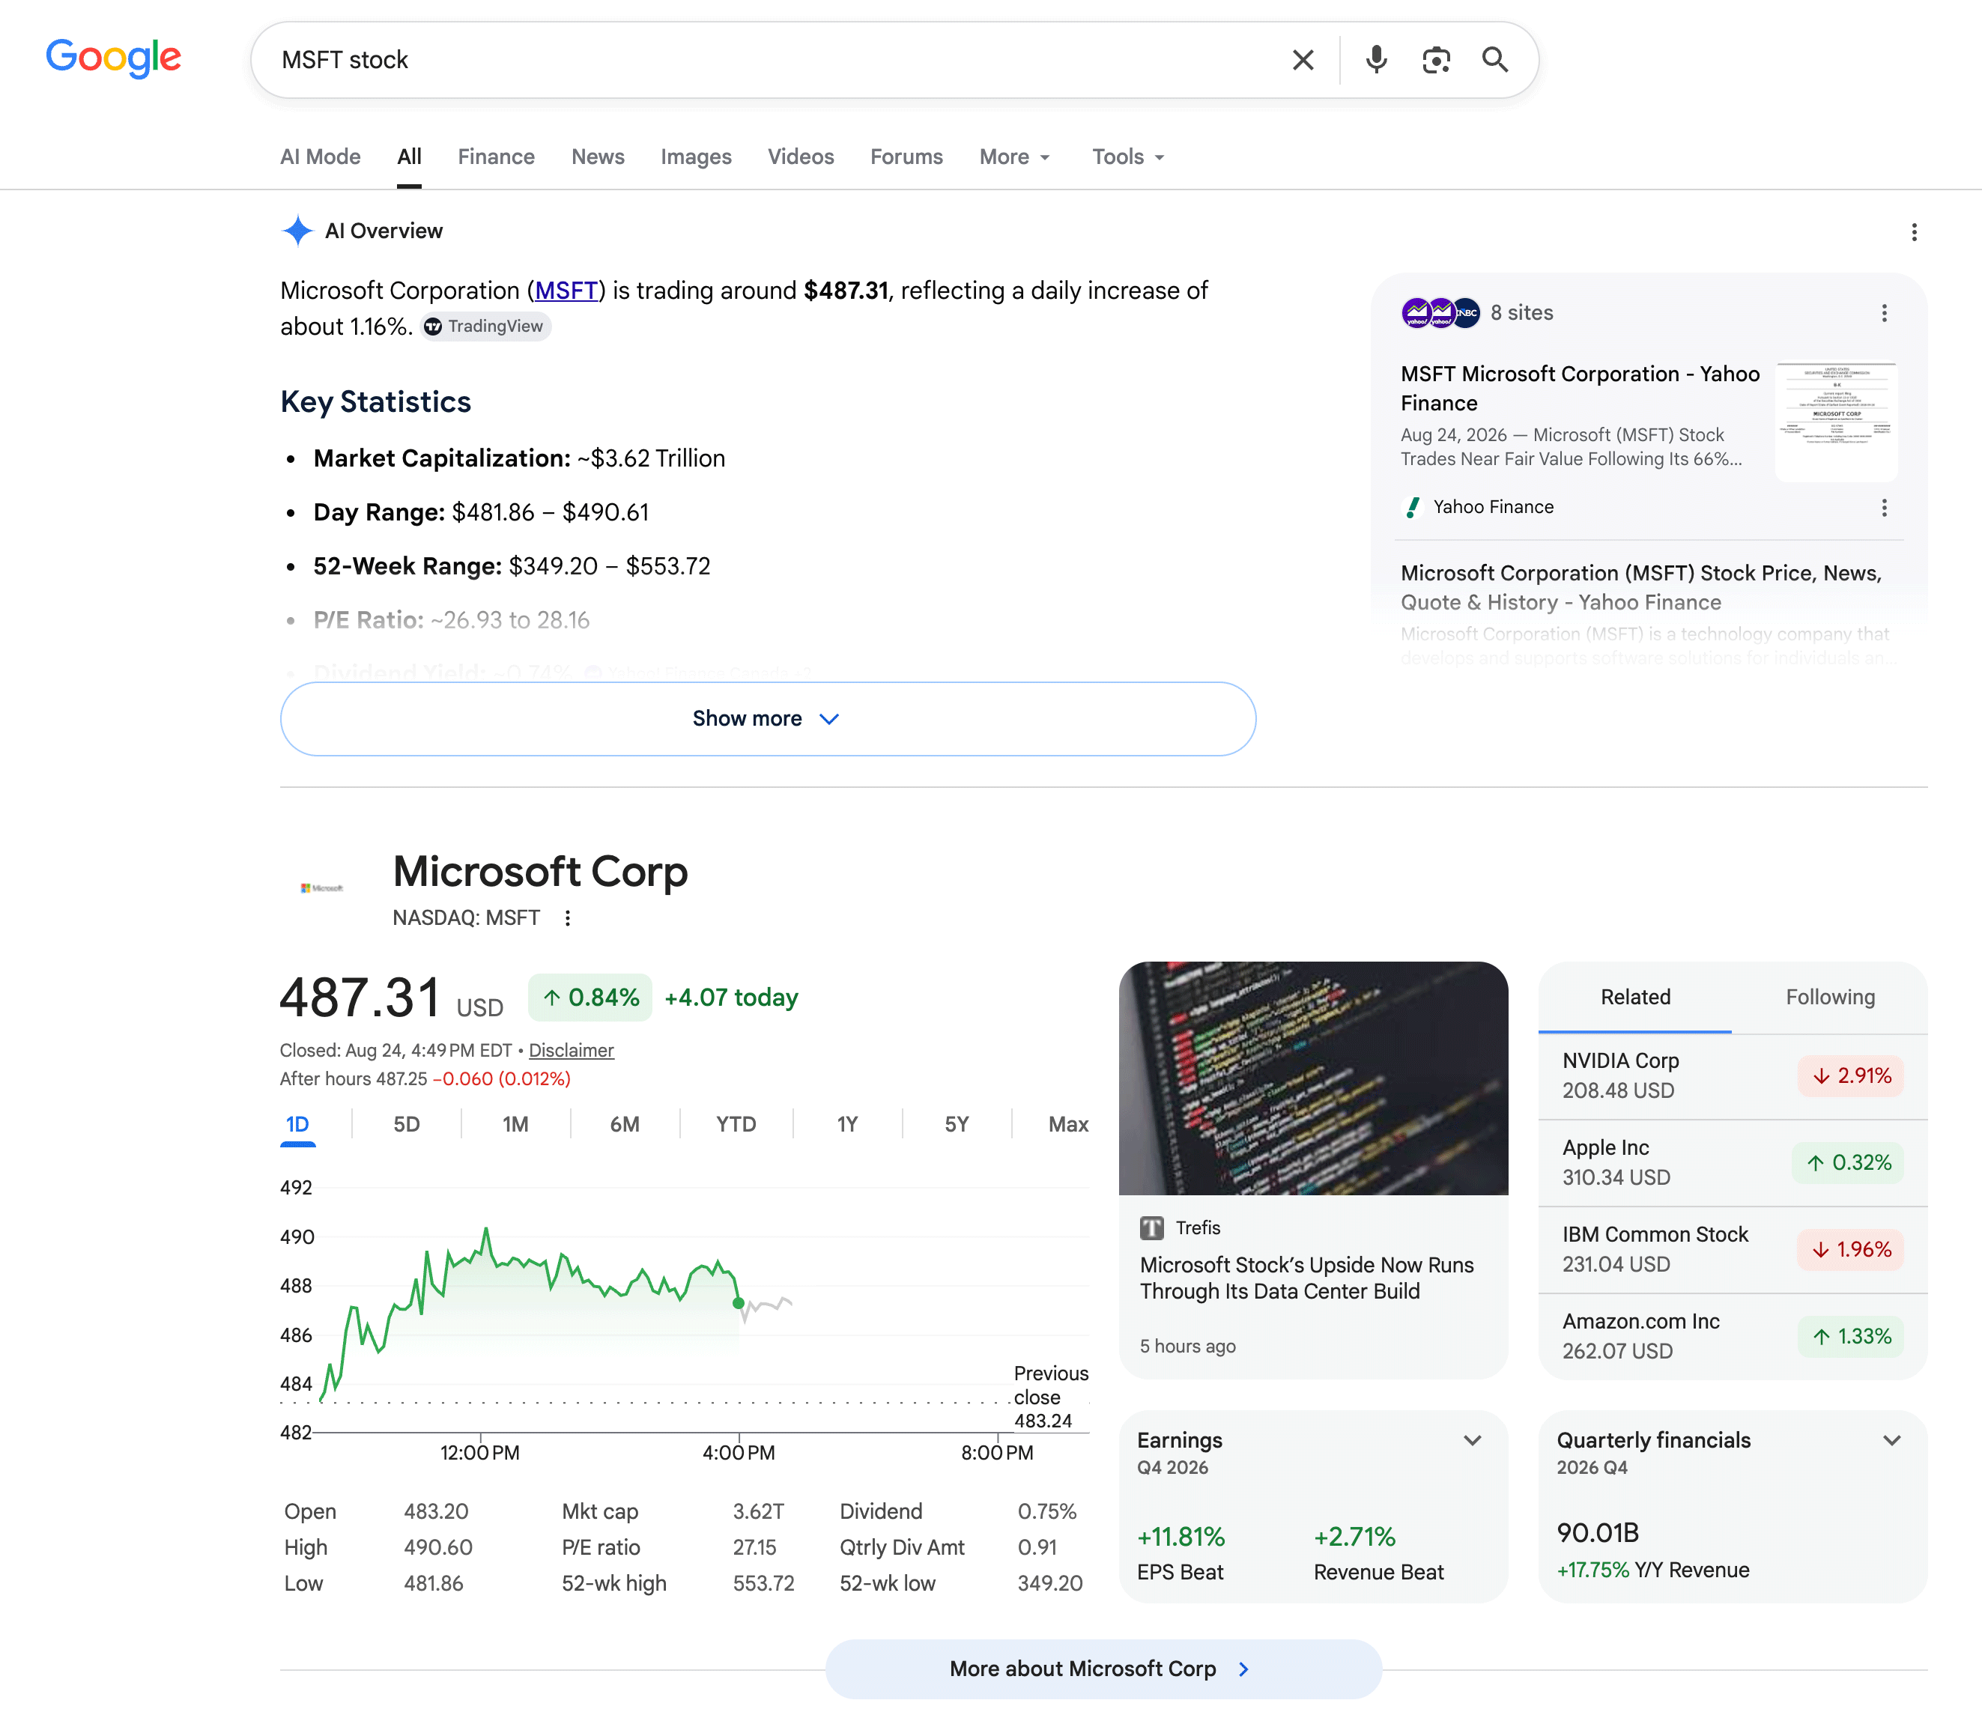Expand AI Overview with Show more
Screen dimensions: 1982x1724
tap(768, 719)
